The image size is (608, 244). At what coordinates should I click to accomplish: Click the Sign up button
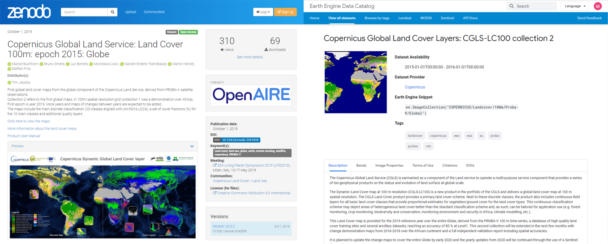(285, 12)
